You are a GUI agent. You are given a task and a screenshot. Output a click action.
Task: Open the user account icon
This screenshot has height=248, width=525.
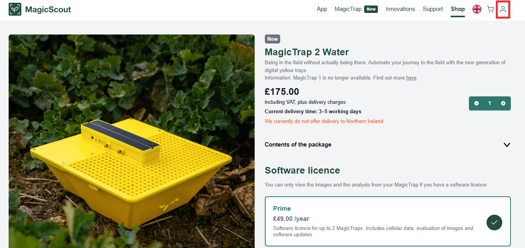(x=503, y=9)
